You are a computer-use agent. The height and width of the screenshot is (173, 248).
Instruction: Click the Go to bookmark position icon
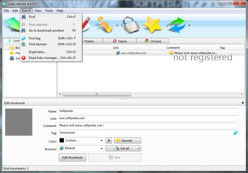click(x=24, y=31)
